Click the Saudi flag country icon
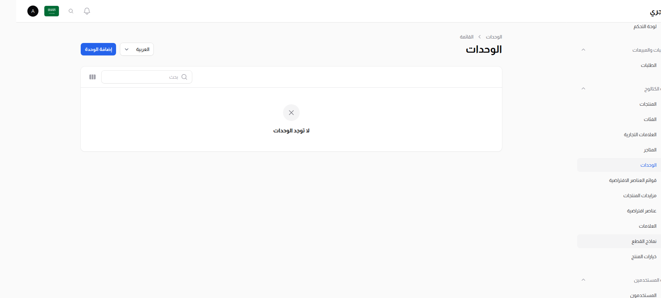The image size is (661, 298). point(51,11)
